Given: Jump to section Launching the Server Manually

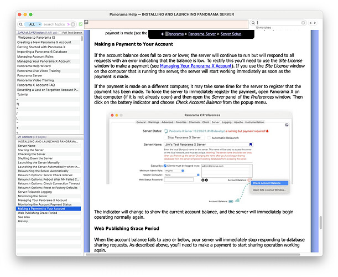Looking at the screenshot, I should [x=48, y=162].
